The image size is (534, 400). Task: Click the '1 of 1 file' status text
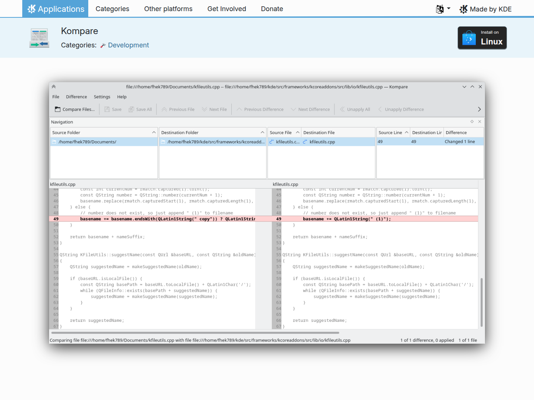tap(468, 340)
